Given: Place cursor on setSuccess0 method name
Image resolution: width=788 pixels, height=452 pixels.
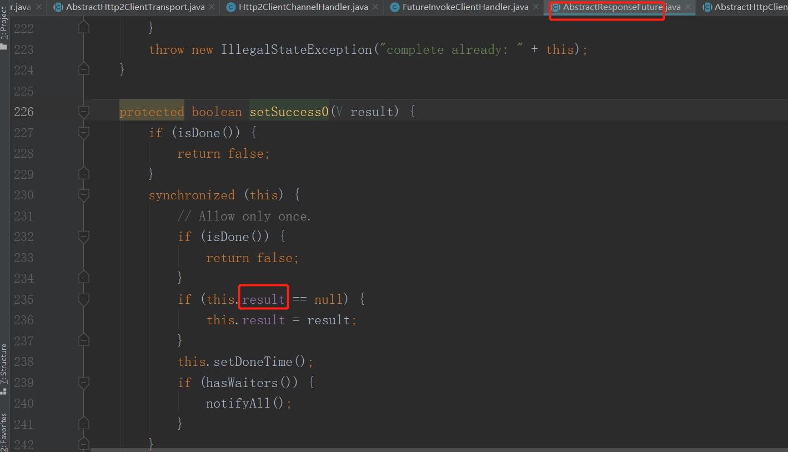Looking at the screenshot, I should [x=289, y=112].
